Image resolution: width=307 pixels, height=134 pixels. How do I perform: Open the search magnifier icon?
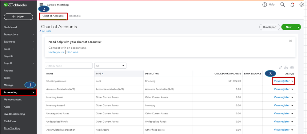282,5
